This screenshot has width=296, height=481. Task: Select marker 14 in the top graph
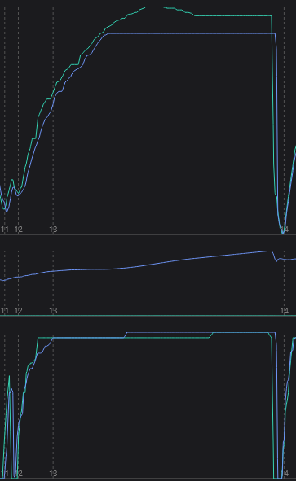[285, 230]
